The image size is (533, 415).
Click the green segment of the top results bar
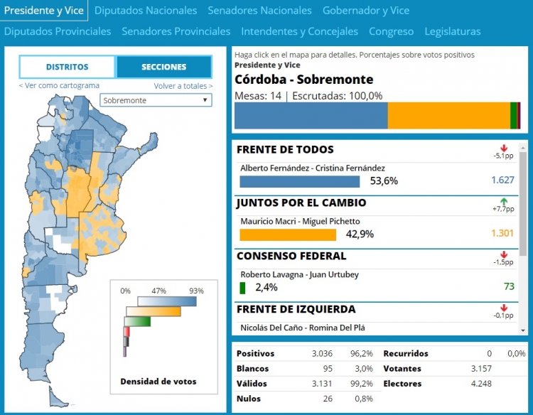click(x=514, y=116)
